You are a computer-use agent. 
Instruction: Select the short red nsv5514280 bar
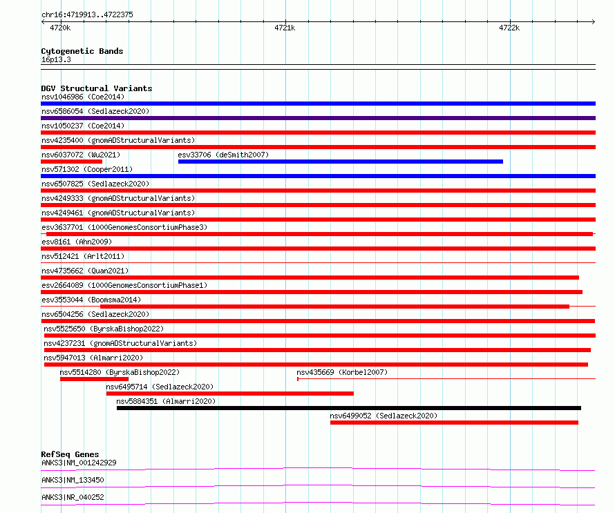click(x=94, y=379)
